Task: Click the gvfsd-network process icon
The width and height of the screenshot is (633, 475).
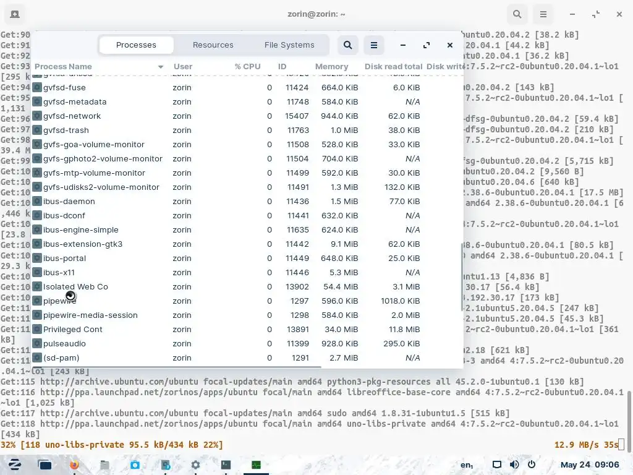Action: tap(37, 116)
